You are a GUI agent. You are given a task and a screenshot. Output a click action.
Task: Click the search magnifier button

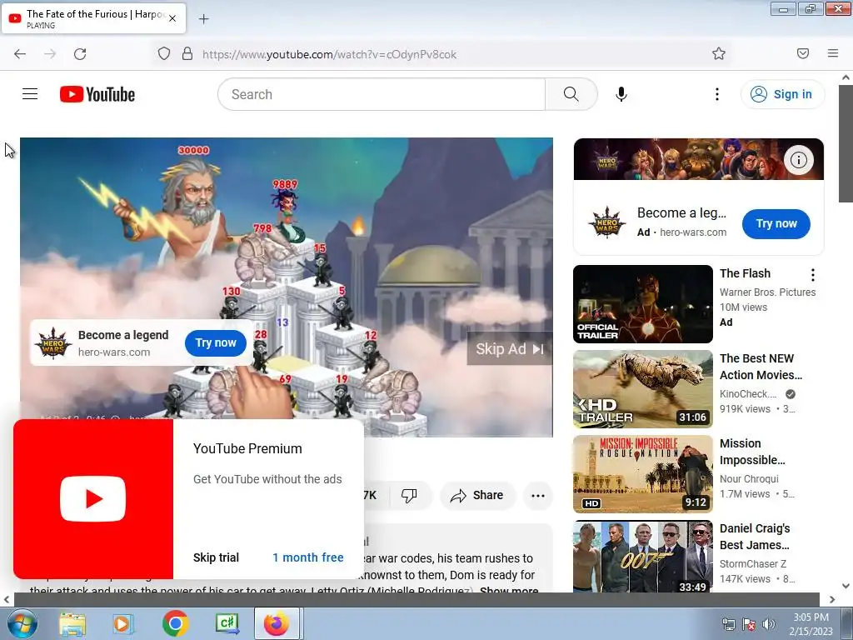pyautogui.click(x=571, y=94)
